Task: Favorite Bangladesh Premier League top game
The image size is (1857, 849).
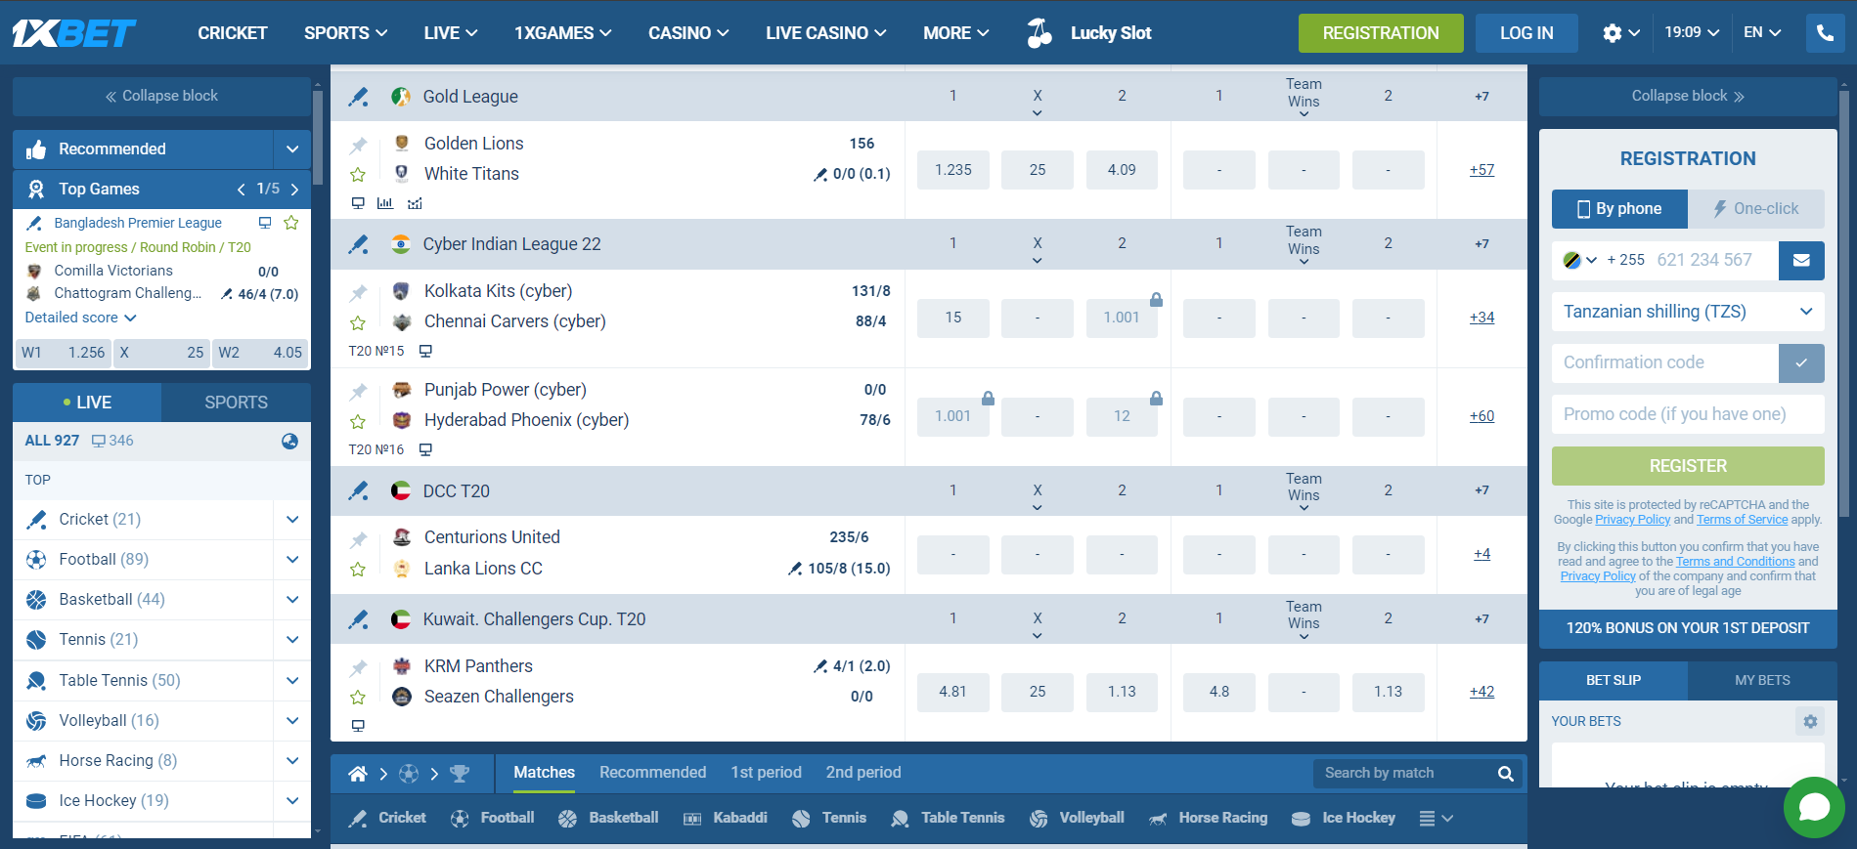Action: pyautogui.click(x=290, y=223)
